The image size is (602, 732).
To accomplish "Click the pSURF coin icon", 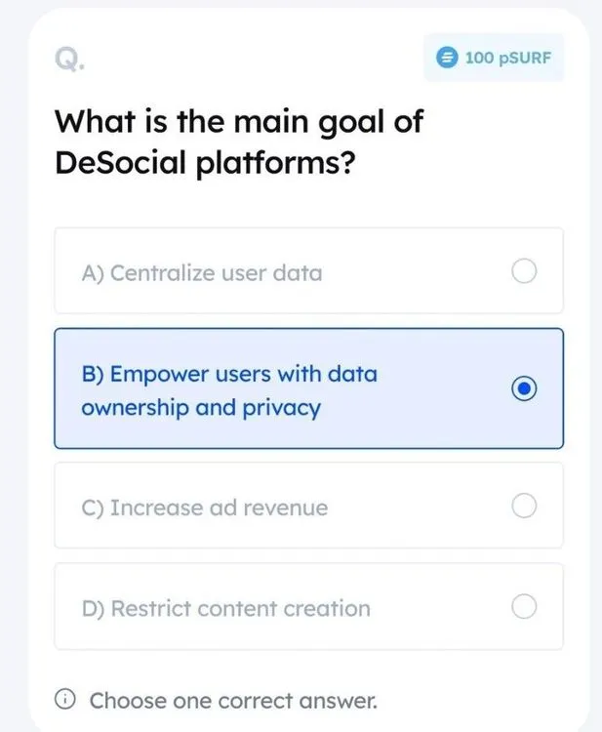I will pyautogui.click(x=446, y=58).
